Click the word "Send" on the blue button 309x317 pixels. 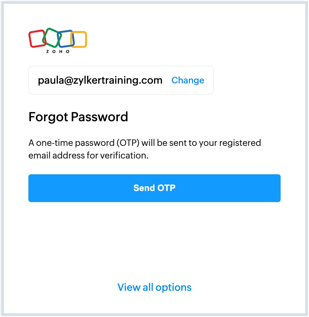pos(143,188)
